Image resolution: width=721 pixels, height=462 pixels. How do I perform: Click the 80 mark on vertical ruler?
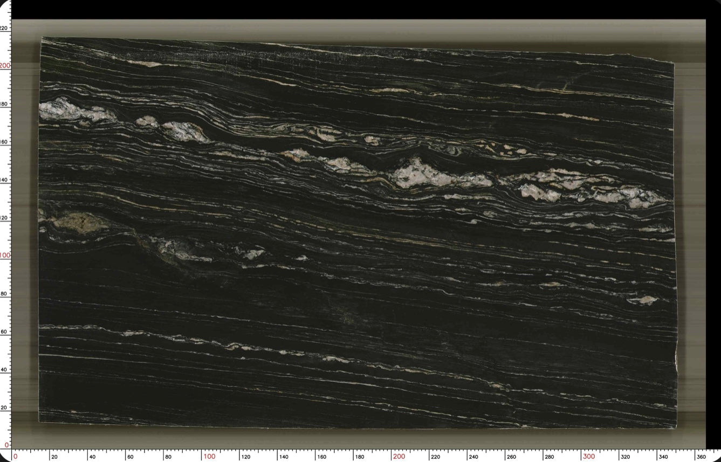pos(3,294)
